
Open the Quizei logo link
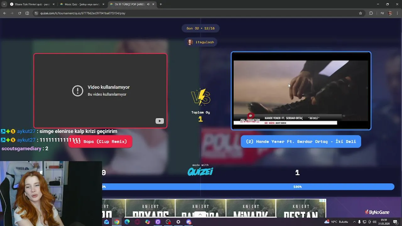[200, 171]
